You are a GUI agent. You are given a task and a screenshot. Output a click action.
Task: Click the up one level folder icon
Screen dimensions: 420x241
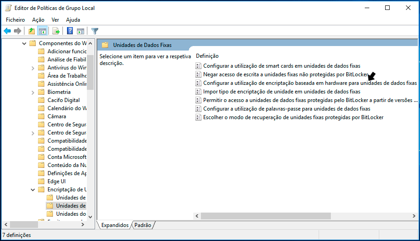[32, 31]
